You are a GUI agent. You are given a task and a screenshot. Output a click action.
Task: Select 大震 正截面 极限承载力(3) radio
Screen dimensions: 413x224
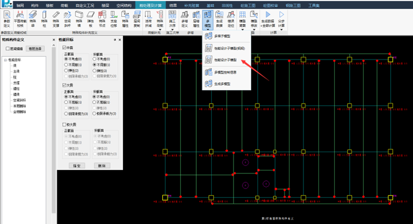[66, 114]
